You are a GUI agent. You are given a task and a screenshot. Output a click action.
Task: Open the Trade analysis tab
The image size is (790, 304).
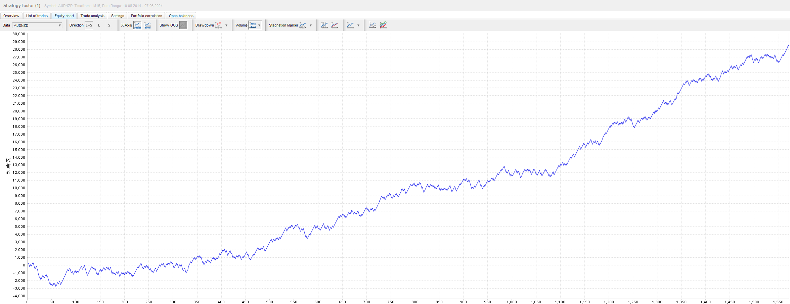92,16
